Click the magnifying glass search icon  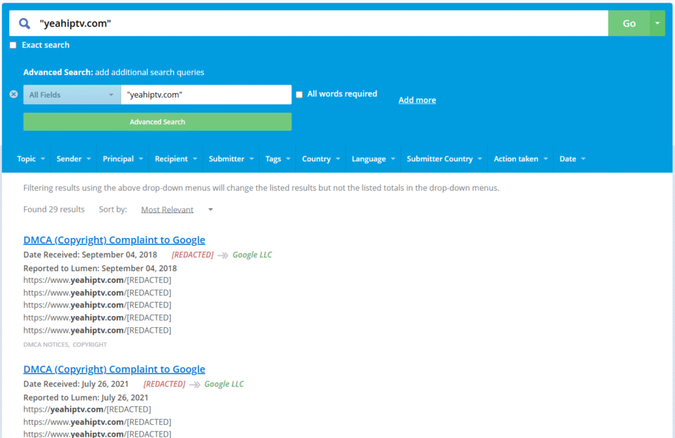point(24,24)
